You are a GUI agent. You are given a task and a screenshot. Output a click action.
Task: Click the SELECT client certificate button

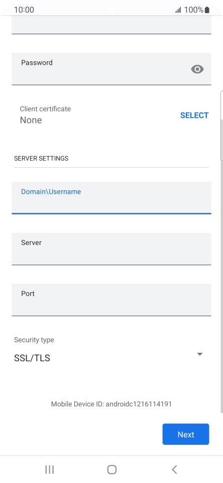coord(194,115)
